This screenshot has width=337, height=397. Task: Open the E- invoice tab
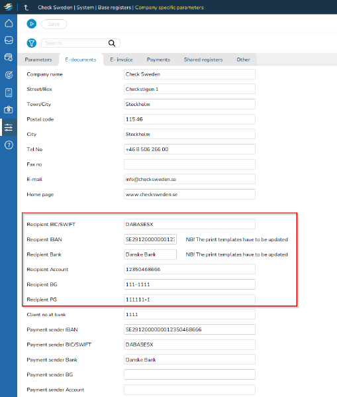[x=121, y=60]
